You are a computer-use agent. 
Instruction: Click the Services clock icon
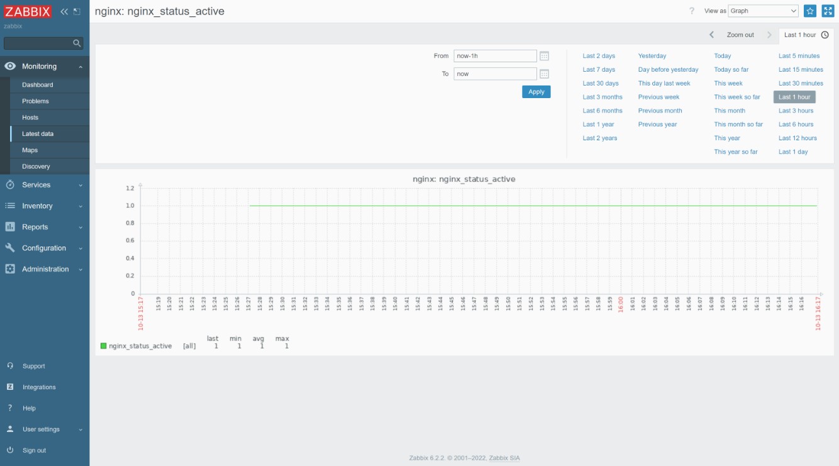pos(10,185)
